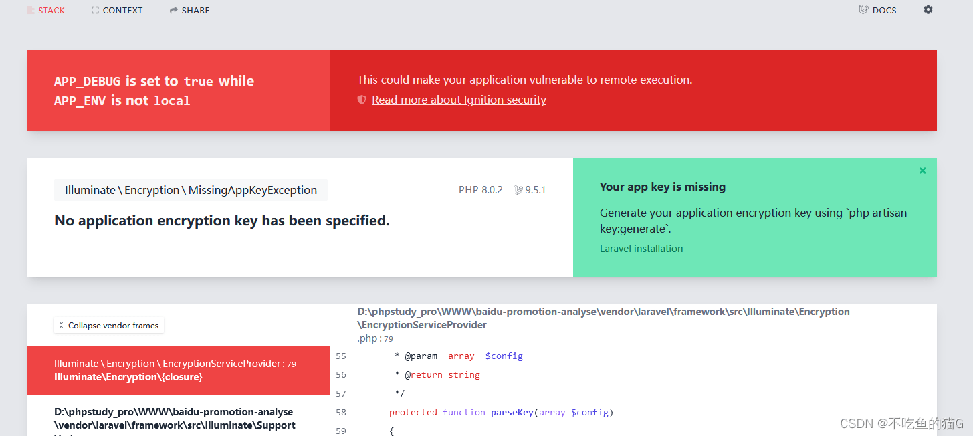Click the Laravel logo beside version 9.5.1
Viewport: 973px width, 436px height.
(x=518, y=190)
